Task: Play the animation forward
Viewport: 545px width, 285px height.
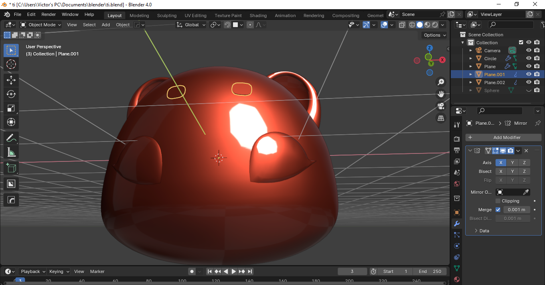Action: click(234, 271)
